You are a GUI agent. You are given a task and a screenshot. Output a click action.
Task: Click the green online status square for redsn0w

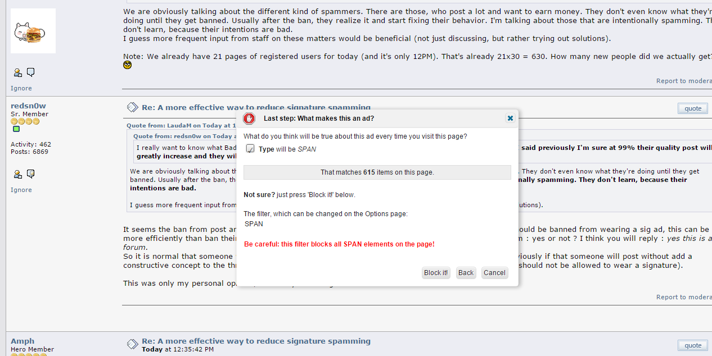pyautogui.click(x=16, y=129)
